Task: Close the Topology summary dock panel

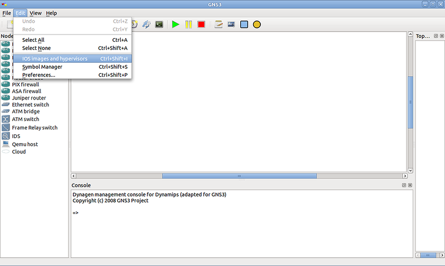Action: point(442,36)
